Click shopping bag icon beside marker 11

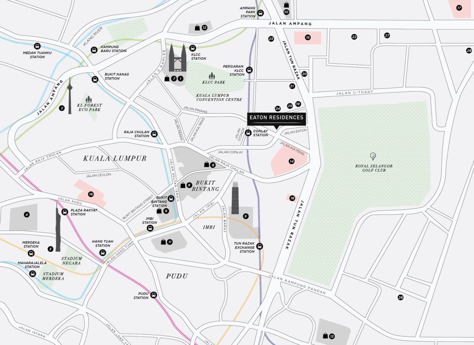point(163,242)
